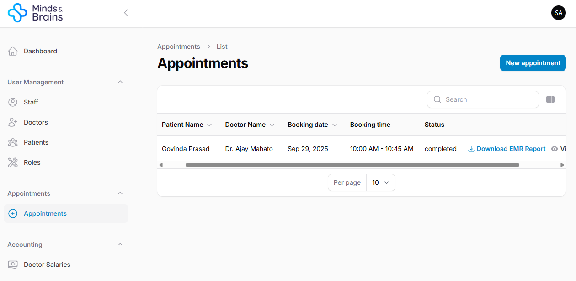Click the Dashboard home icon
This screenshot has width=576, height=281.
click(x=13, y=51)
